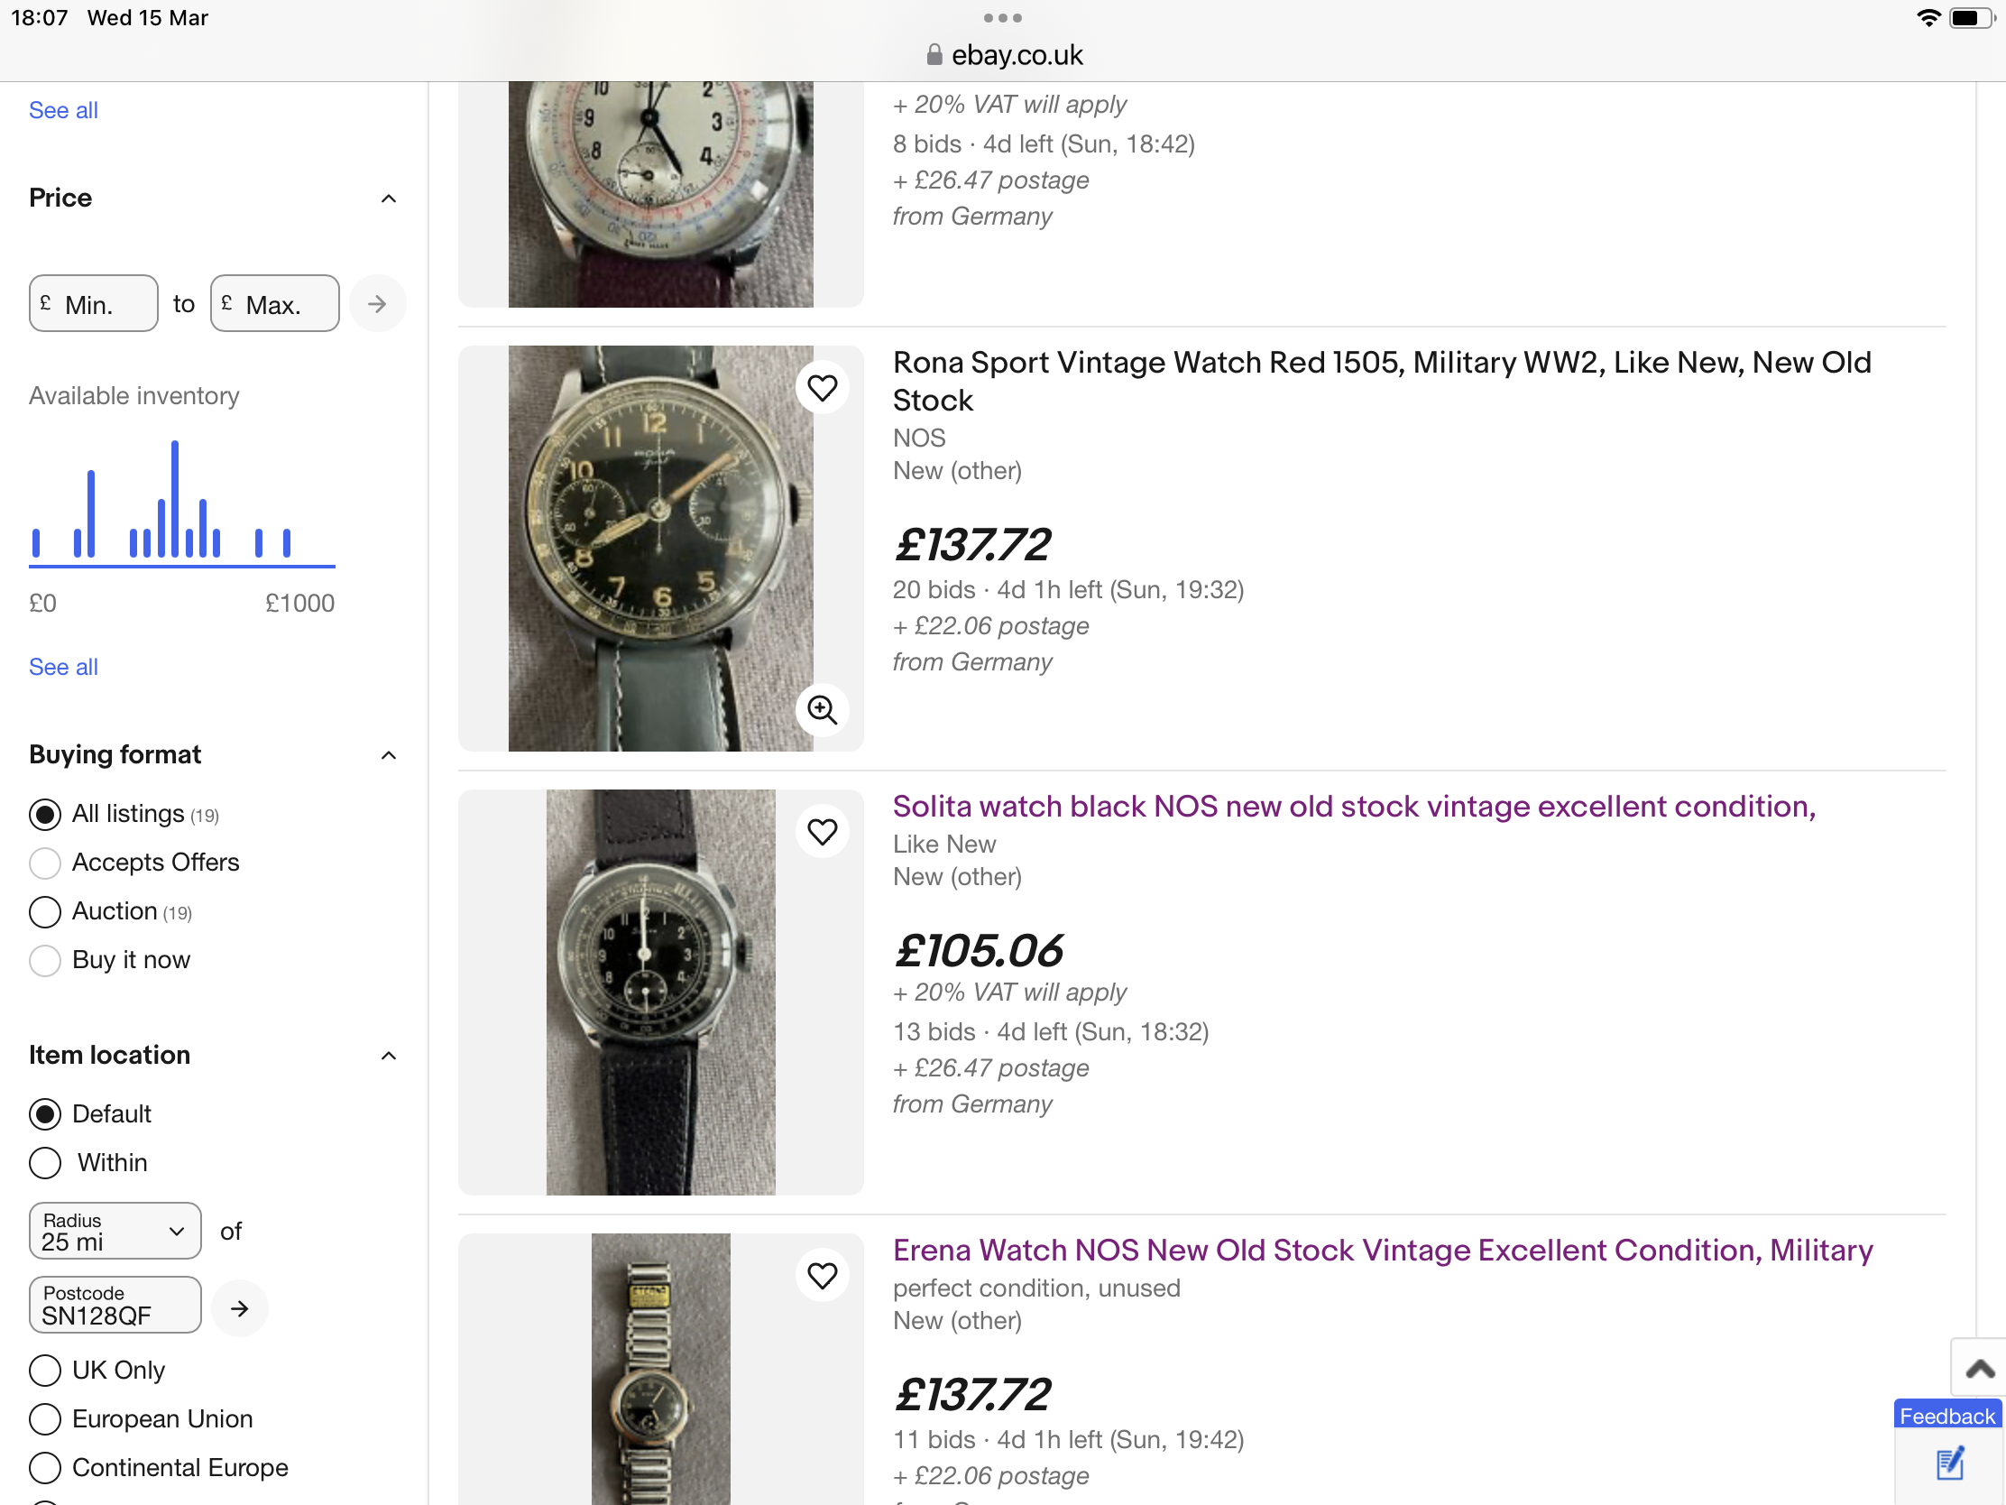Open Safari's three-dot multitasking menu
Viewport: 2006px width, 1505px height.
coord(1002,18)
